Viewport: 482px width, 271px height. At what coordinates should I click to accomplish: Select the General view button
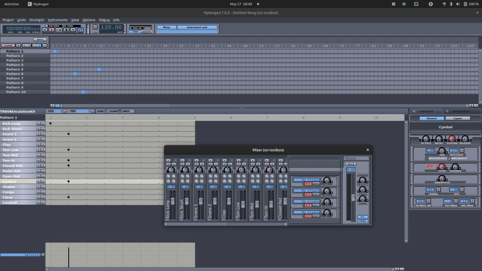pyautogui.click(x=432, y=118)
